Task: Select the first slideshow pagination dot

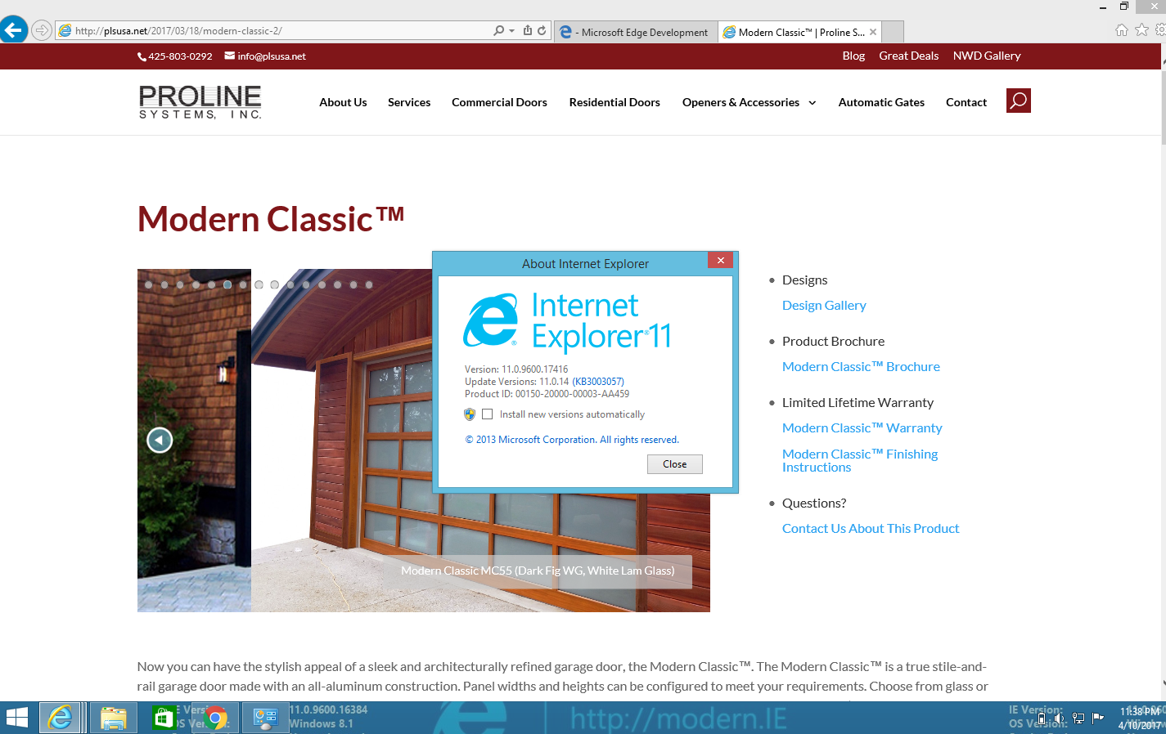Action: [148, 285]
